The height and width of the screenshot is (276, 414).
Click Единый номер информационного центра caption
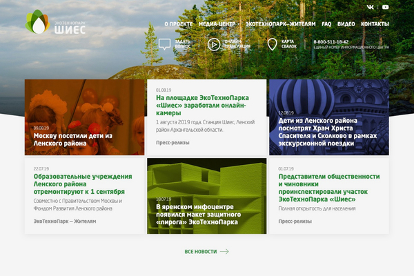point(351,48)
